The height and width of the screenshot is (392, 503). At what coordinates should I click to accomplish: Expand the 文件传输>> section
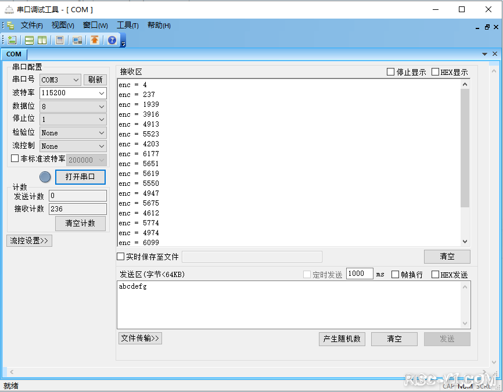[140, 339]
